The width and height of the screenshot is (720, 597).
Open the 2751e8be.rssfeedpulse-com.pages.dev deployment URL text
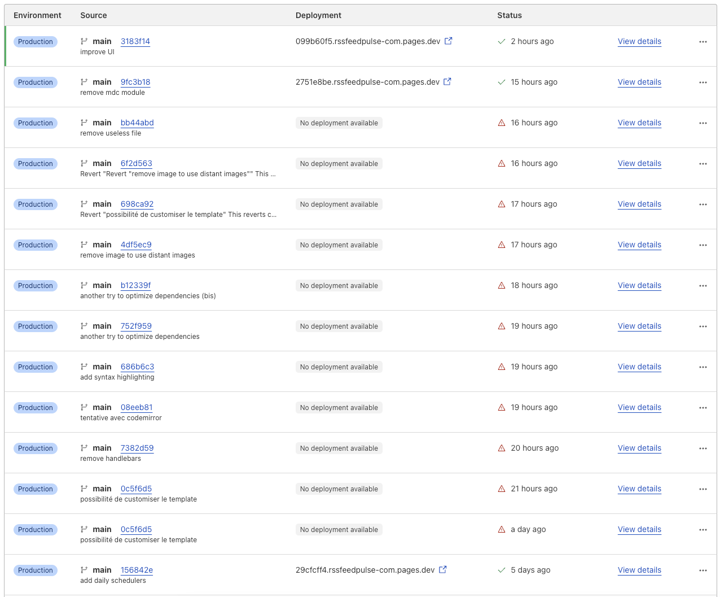tap(367, 82)
